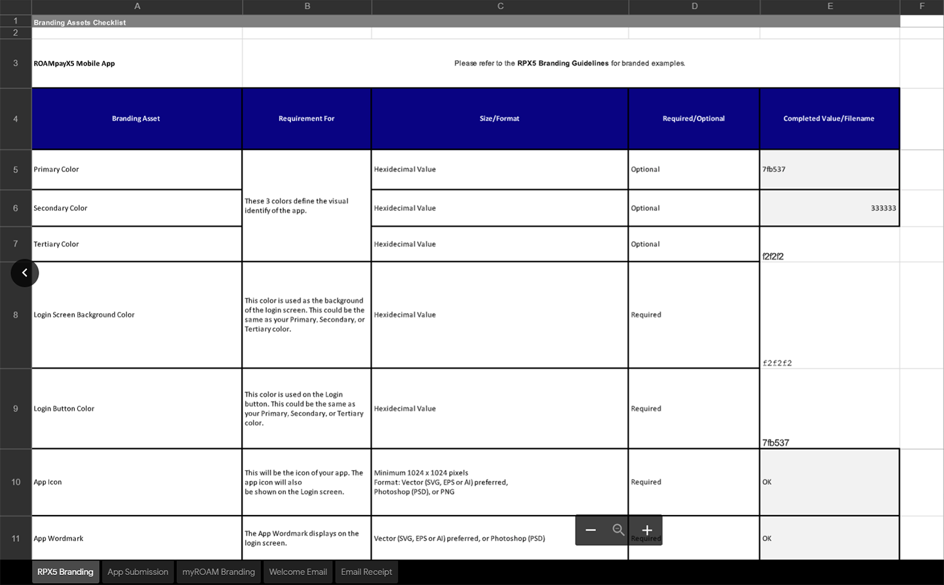The image size is (944, 585).
Task: Select the Login Screen Background Color cell
Action: (137, 315)
